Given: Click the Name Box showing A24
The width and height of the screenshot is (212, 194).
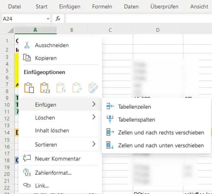Looking at the screenshot, I should tap(26, 19).
